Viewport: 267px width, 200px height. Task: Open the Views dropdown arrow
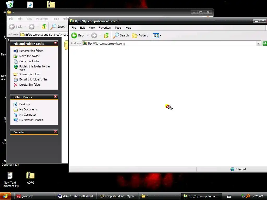coord(160,35)
